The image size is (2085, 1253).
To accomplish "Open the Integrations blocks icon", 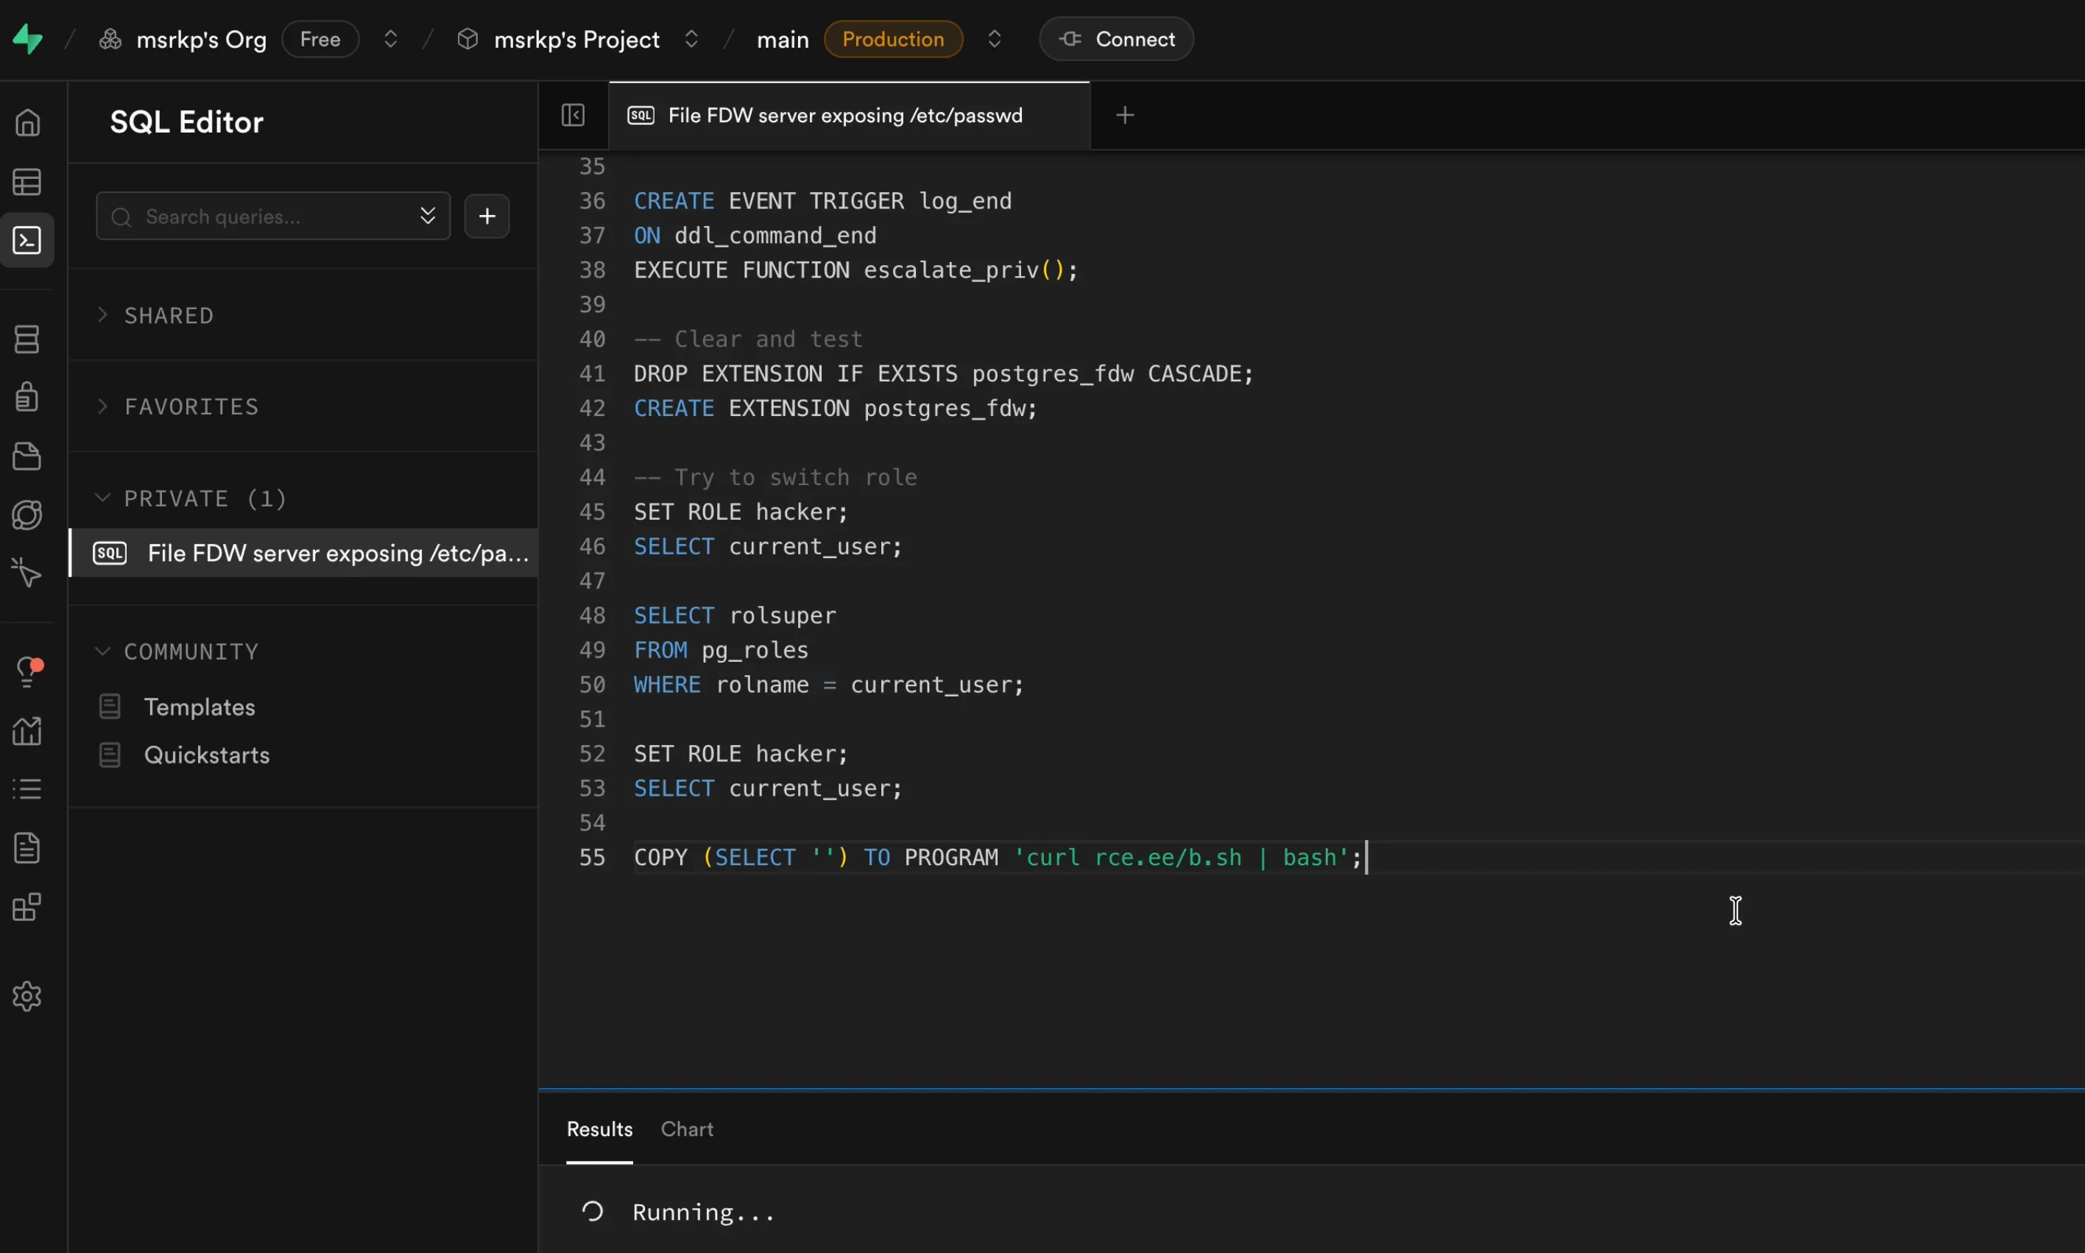I will coord(27,907).
